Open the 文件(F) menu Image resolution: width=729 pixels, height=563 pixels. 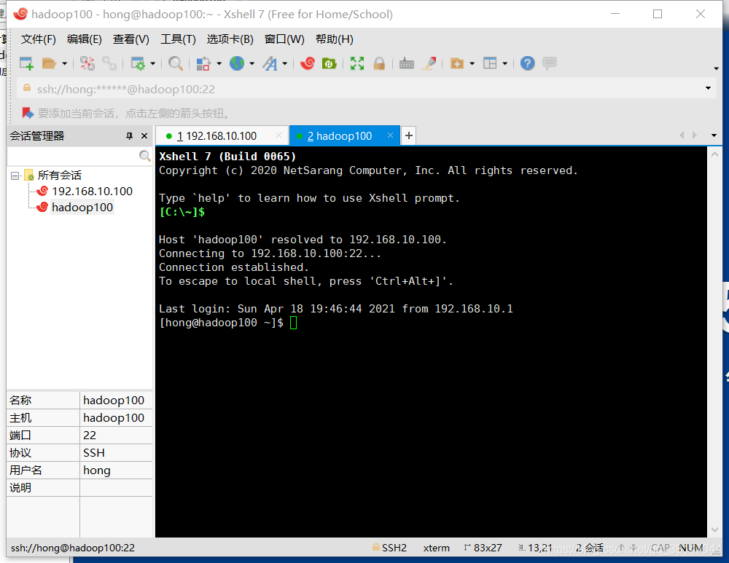pyautogui.click(x=38, y=39)
